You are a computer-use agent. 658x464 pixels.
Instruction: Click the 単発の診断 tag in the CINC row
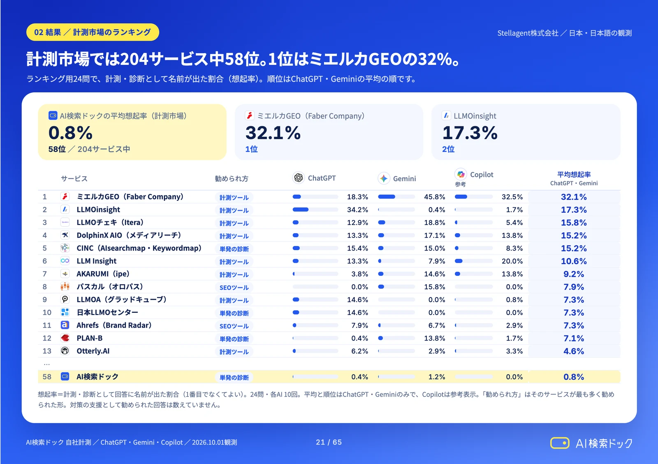(x=234, y=249)
